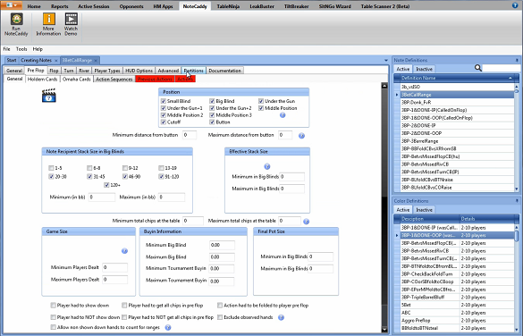Select the Holdem Cards subtab

[42, 80]
